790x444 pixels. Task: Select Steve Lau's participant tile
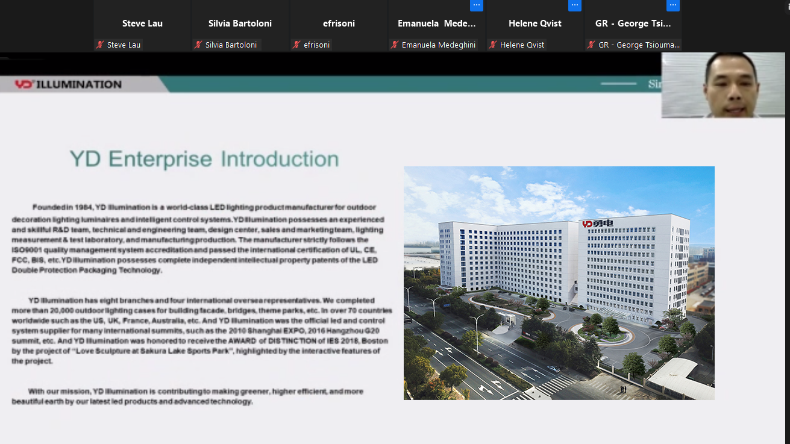[142, 23]
